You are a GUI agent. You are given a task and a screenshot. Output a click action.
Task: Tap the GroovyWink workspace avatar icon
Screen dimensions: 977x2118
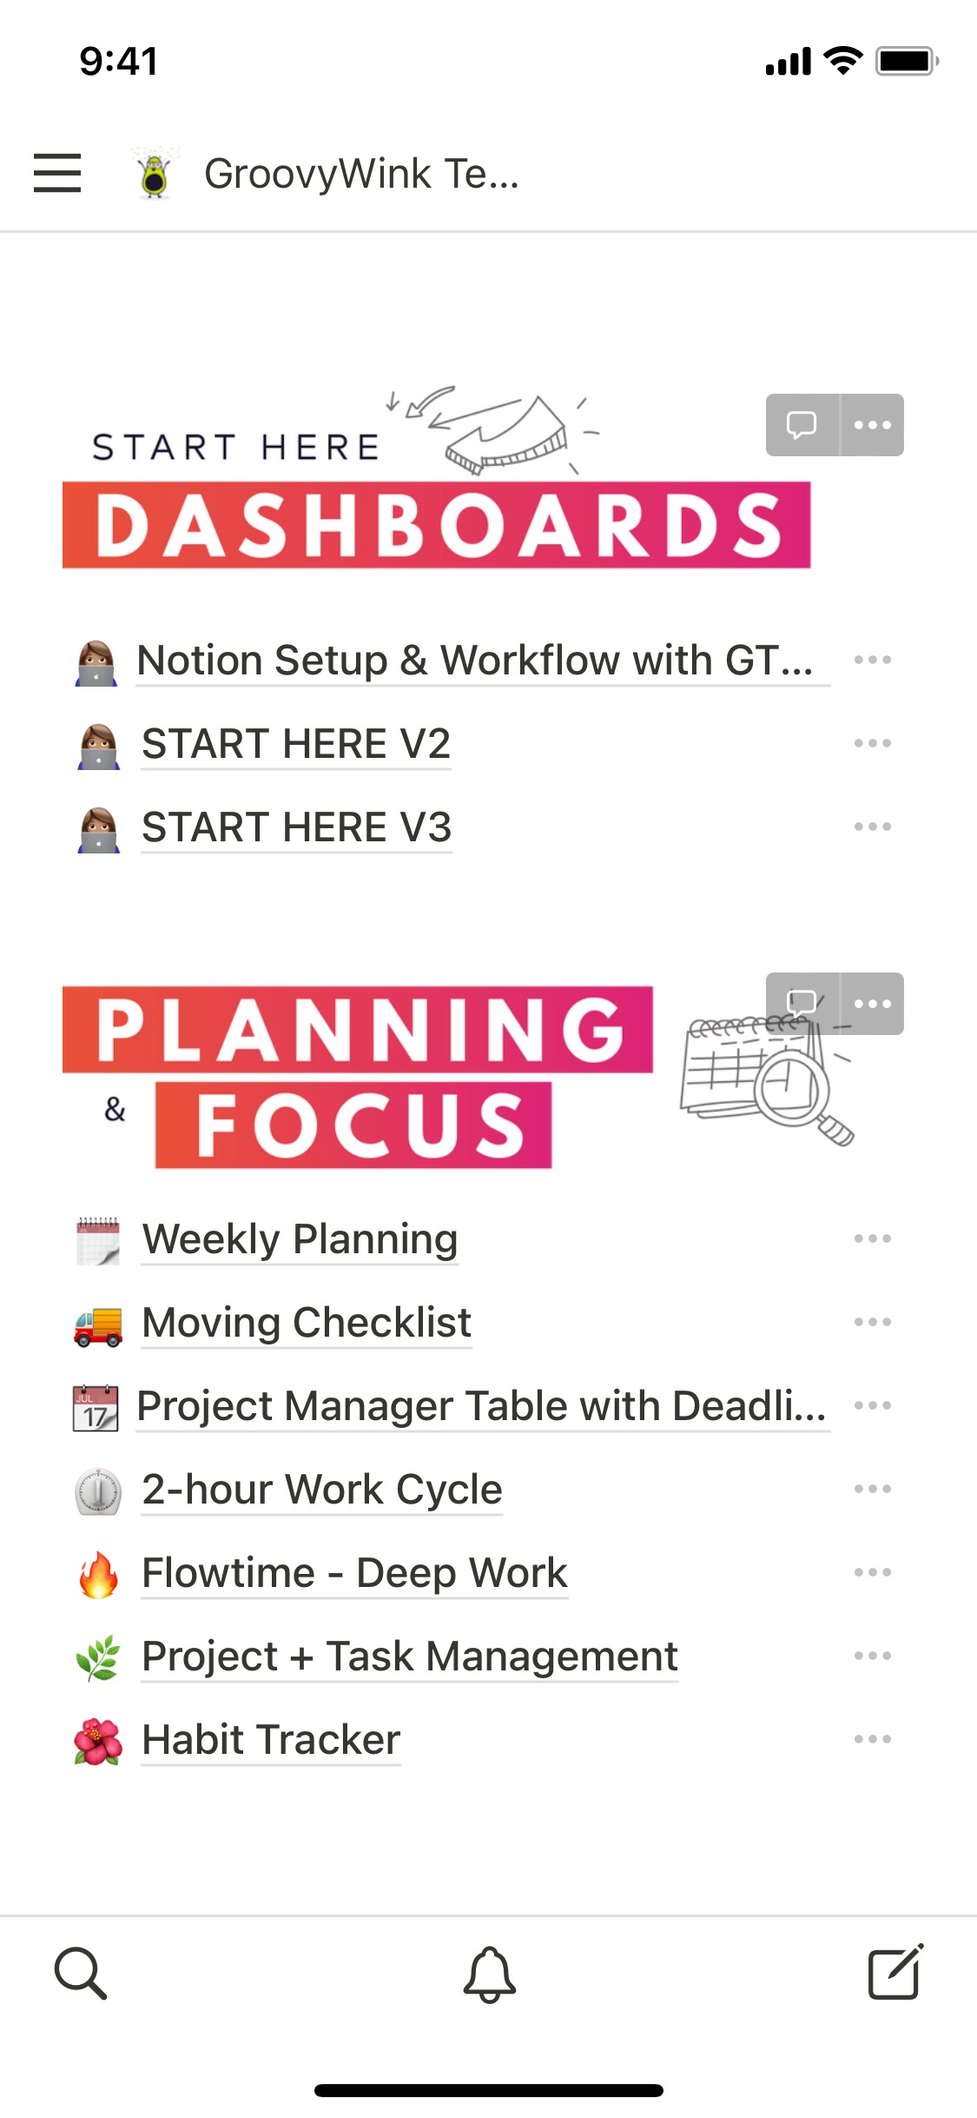[155, 173]
